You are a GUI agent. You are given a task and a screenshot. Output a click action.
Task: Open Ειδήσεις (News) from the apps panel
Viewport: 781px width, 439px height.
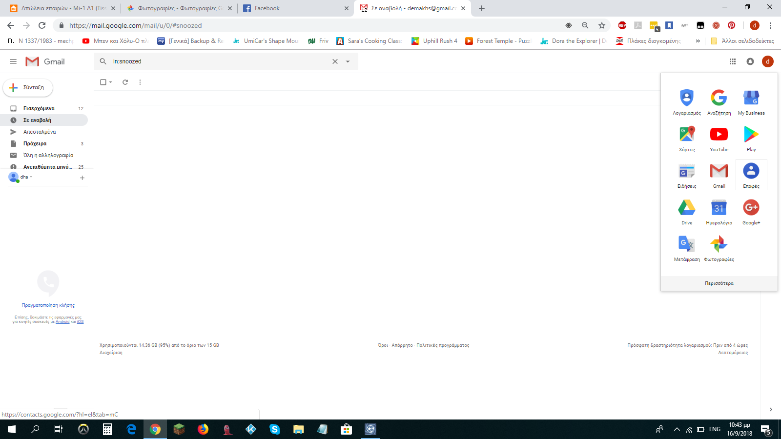click(x=687, y=175)
